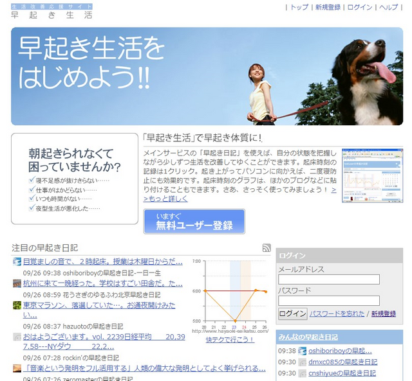
Task: Click avatar icon beside 音楽という発明 entry
Action: [17, 368]
